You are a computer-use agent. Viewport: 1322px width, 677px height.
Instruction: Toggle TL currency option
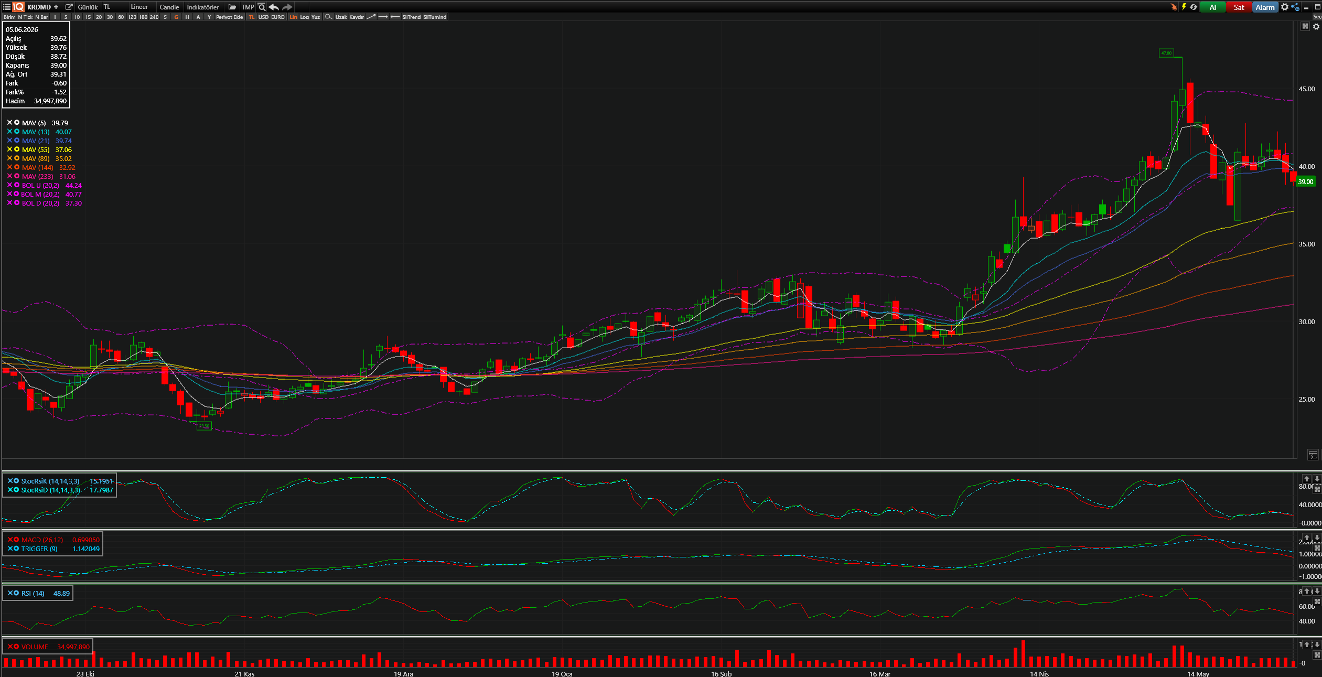(252, 17)
